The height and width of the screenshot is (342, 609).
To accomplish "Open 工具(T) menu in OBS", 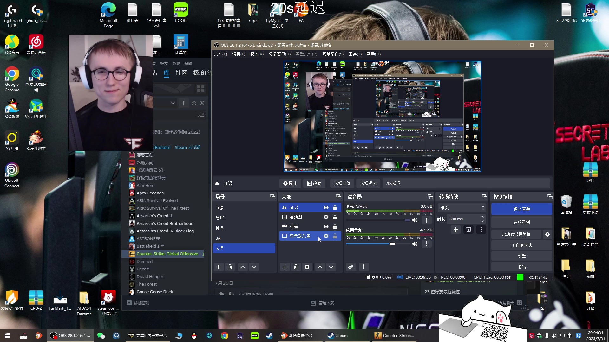I will click(355, 54).
